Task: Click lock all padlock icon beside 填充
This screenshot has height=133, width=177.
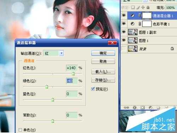Action: [x=148, y=7]
